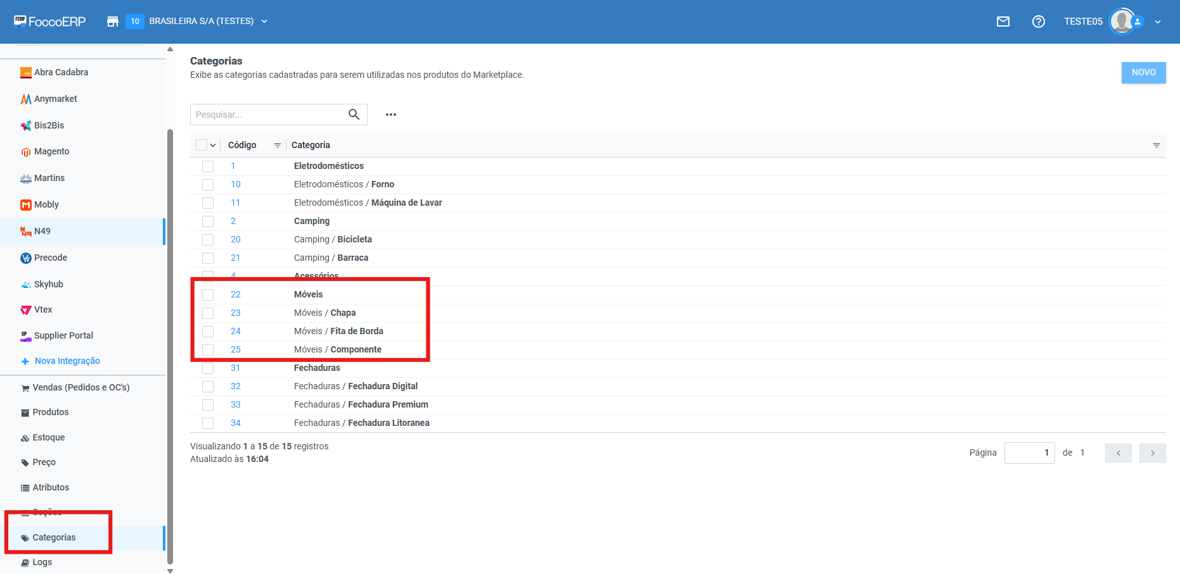The width and height of the screenshot is (1180, 574).
Task: Select the Magento integration in sidebar
Action: [x=51, y=151]
